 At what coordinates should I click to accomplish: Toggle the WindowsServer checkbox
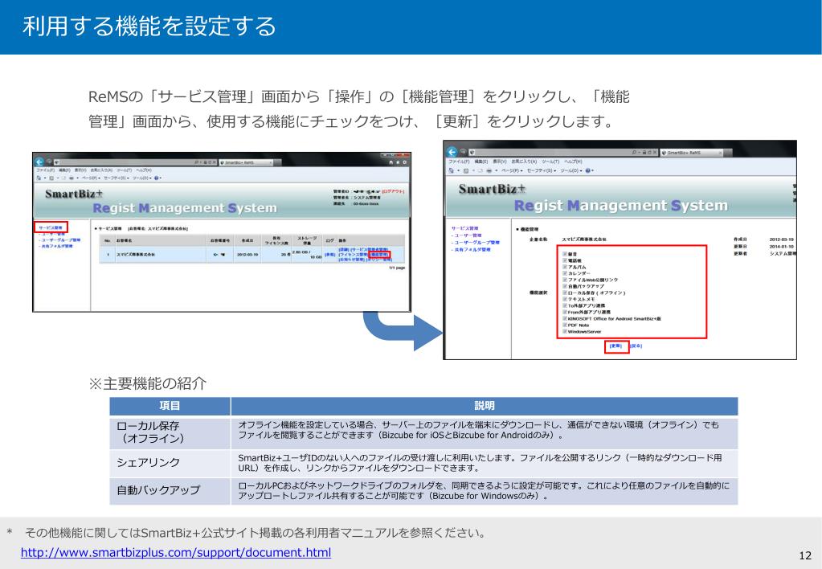[x=565, y=331]
